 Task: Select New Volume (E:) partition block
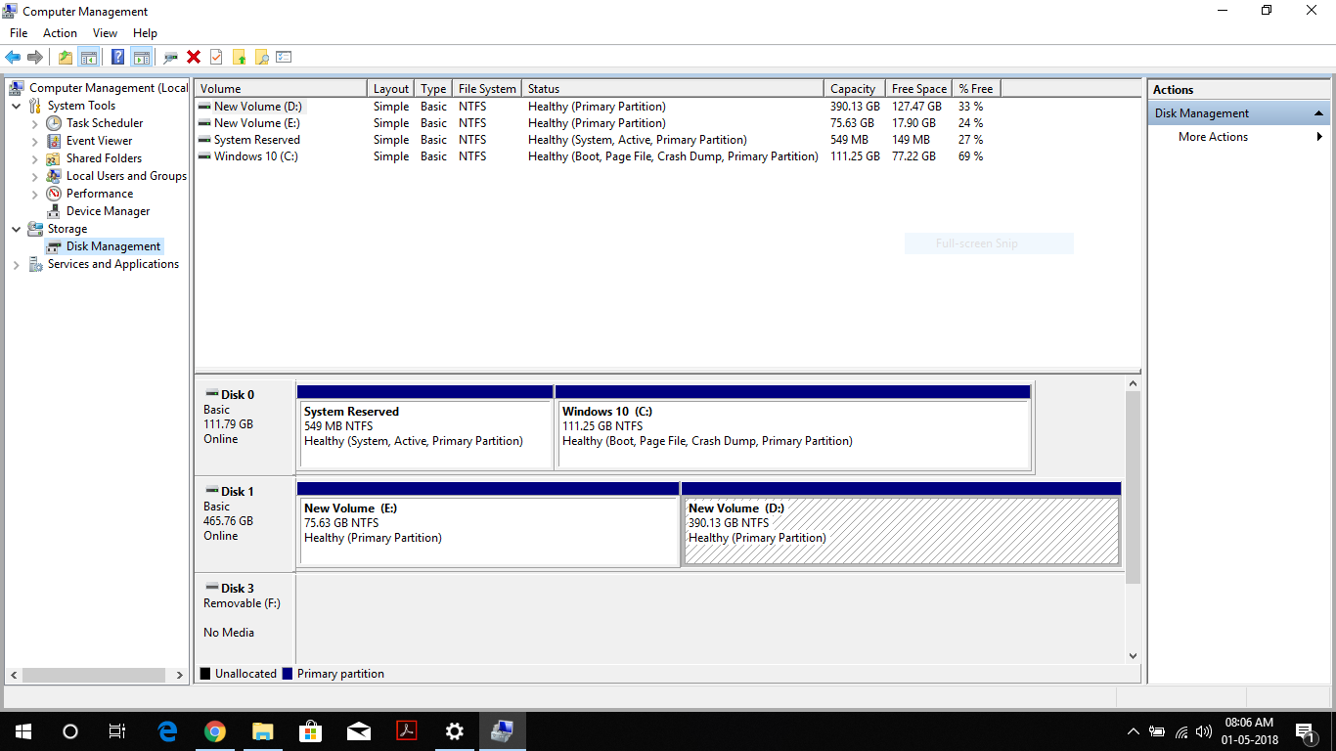(x=488, y=524)
